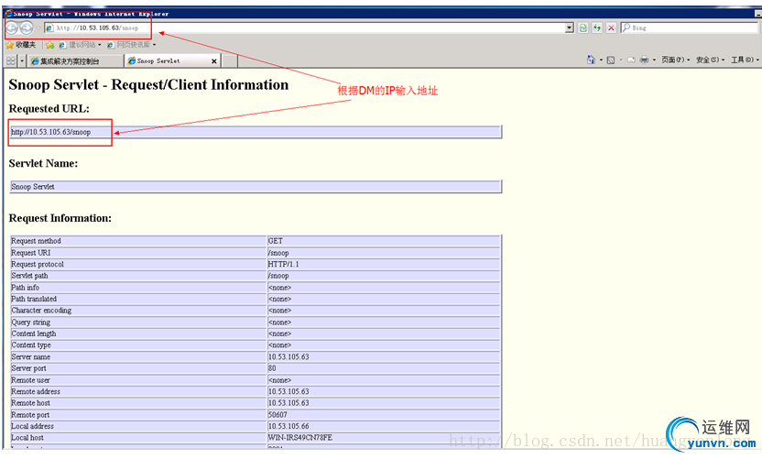This screenshot has width=762, height=459.
Task: Expand the address bar URL history dropdown
Action: point(569,28)
